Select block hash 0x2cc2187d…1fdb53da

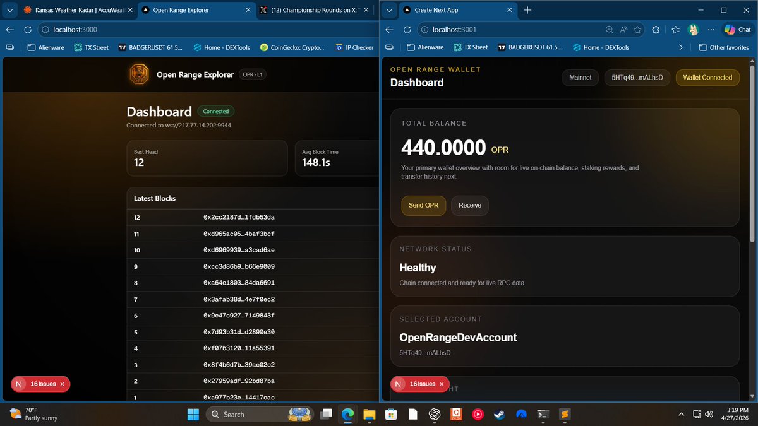pyautogui.click(x=239, y=218)
